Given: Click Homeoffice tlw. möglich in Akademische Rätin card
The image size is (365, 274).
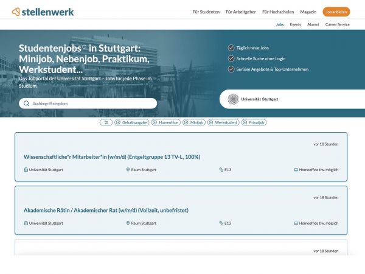Looking at the screenshot, I should [319, 223].
